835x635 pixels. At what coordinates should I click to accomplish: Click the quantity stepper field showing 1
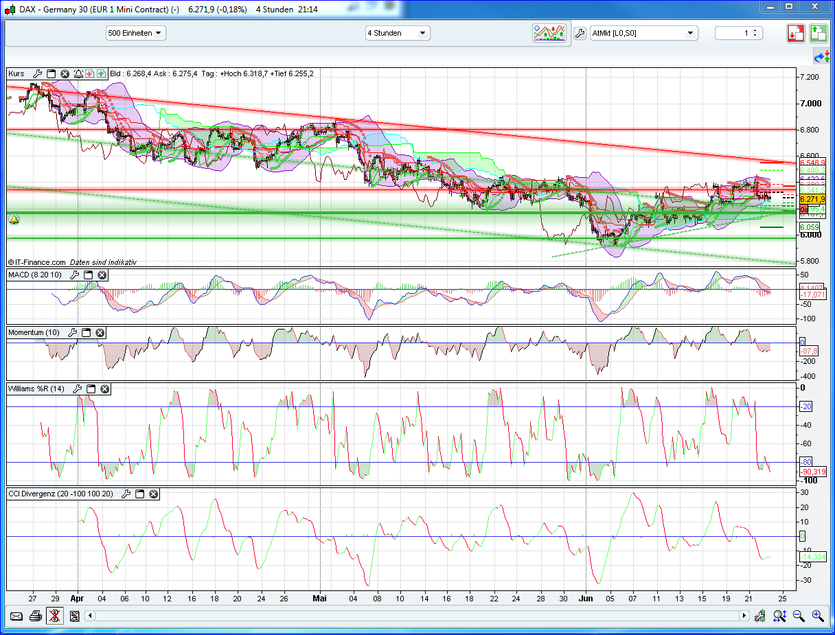click(x=738, y=33)
